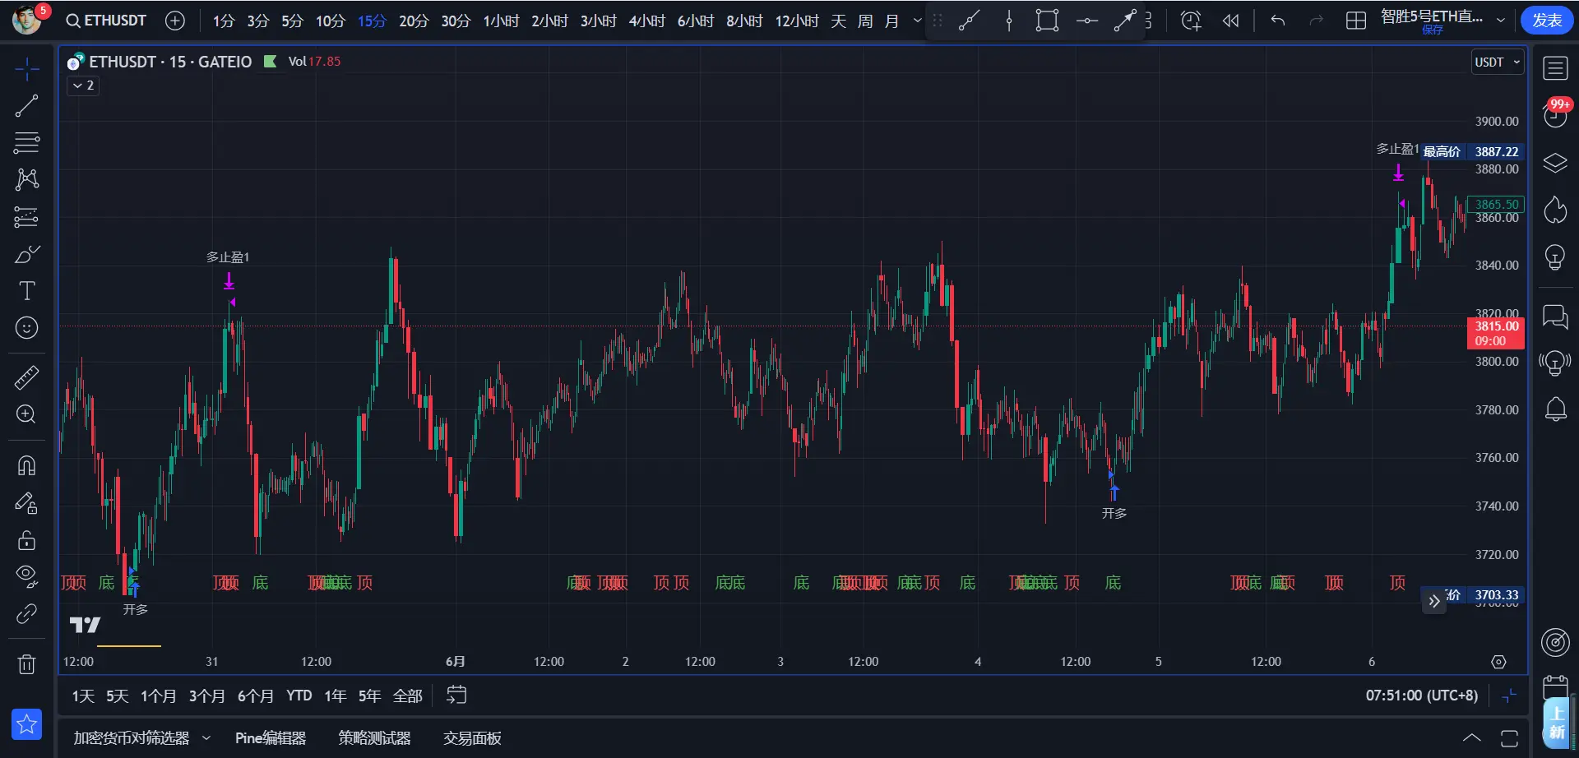Open the chart replay clock icon

pos(1191,21)
